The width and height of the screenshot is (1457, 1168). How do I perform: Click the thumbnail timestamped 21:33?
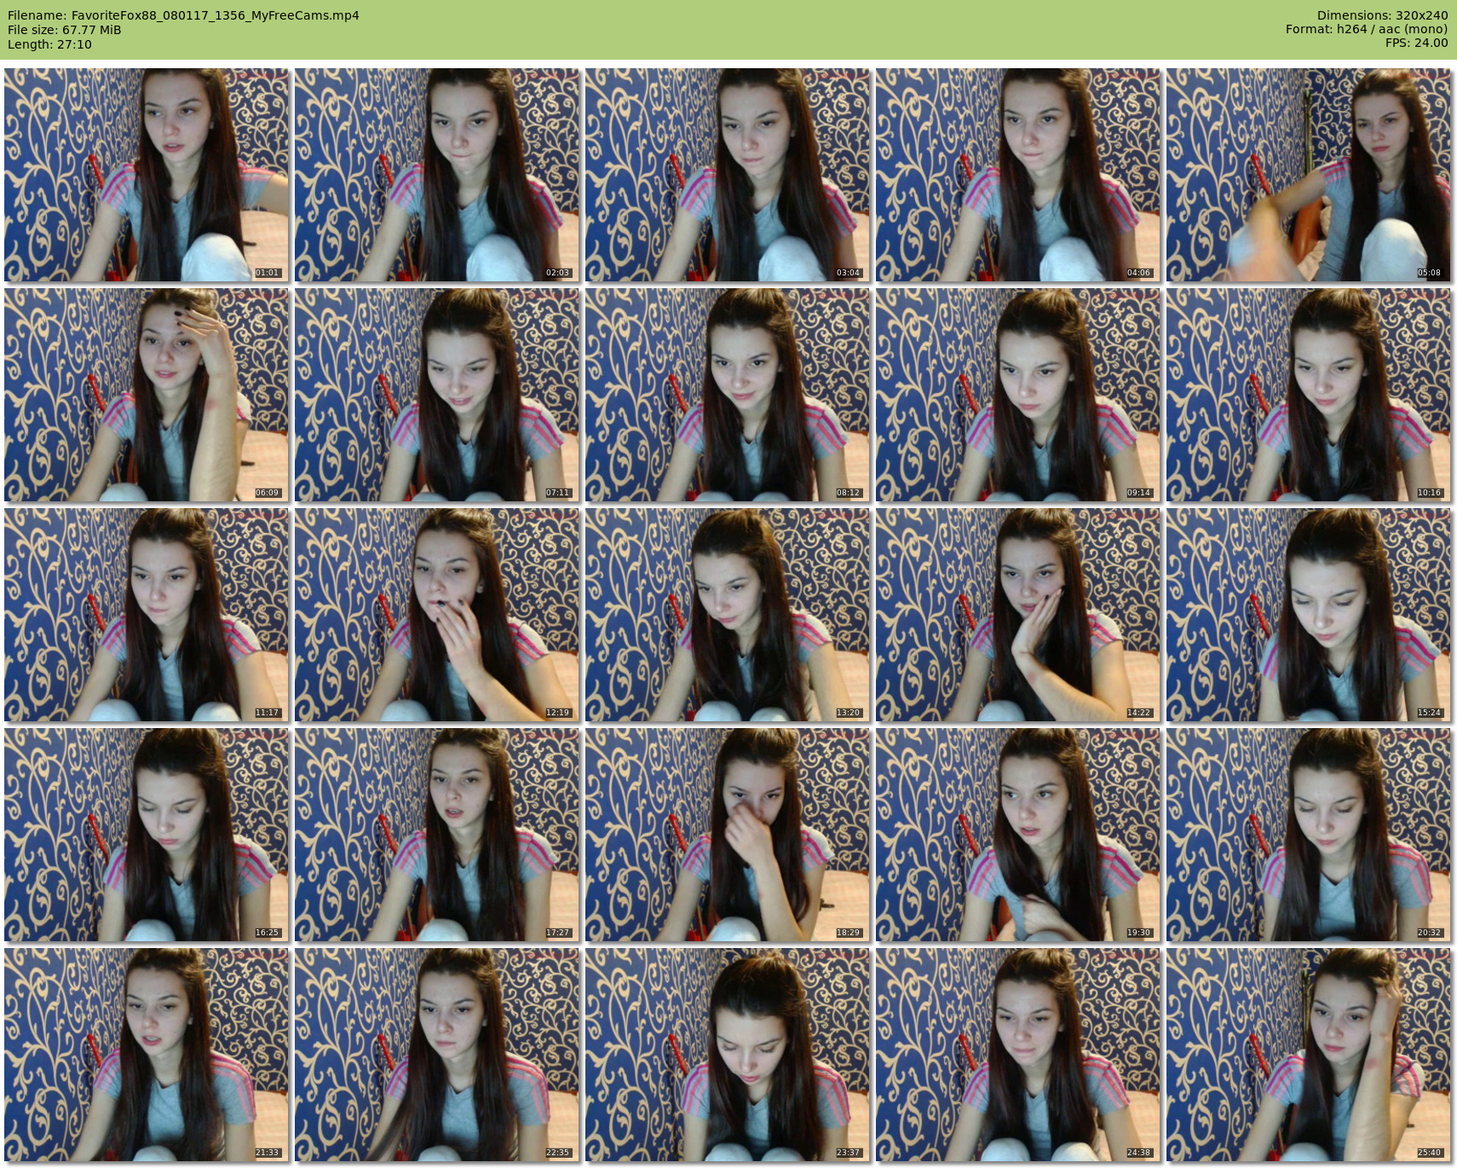click(x=146, y=1055)
